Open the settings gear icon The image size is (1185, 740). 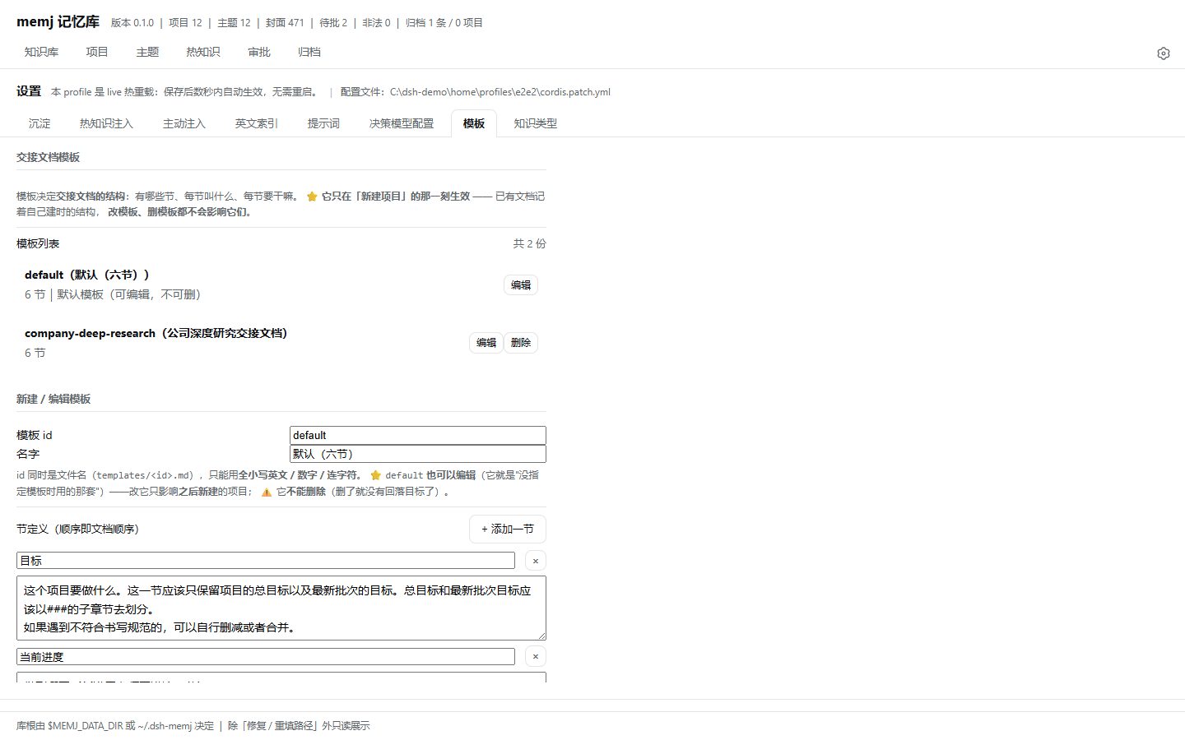coord(1163,53)
